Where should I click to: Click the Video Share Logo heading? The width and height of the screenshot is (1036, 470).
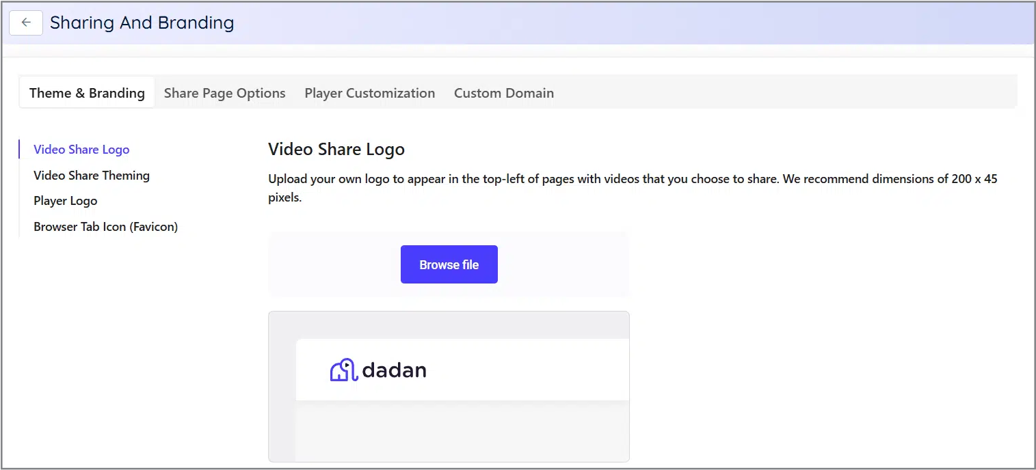coord(336,149)
